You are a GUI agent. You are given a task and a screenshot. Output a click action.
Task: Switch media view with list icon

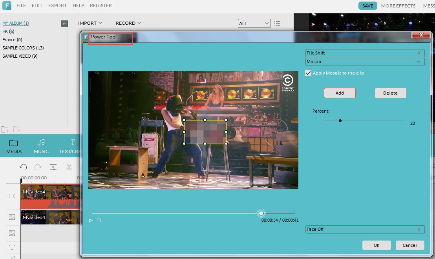[x=277, y=23]
